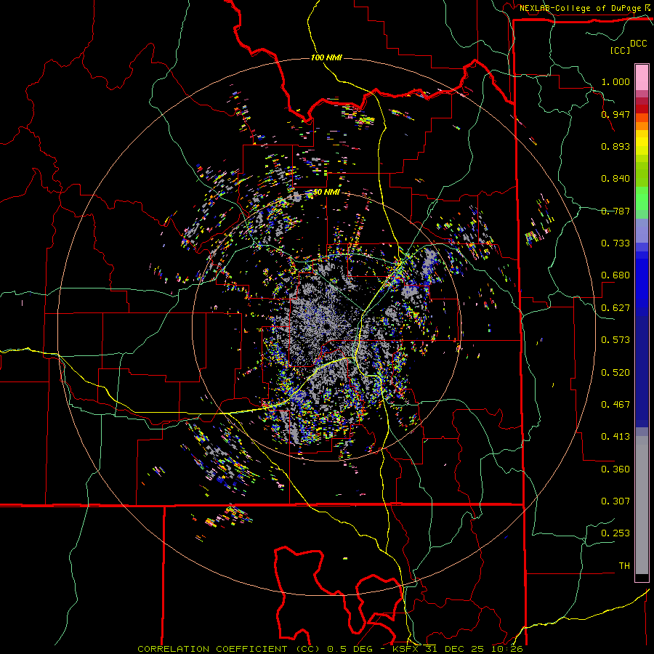Click the 0.787 scale value
This screenshot has width=654, height=654.
pos(615,211)
